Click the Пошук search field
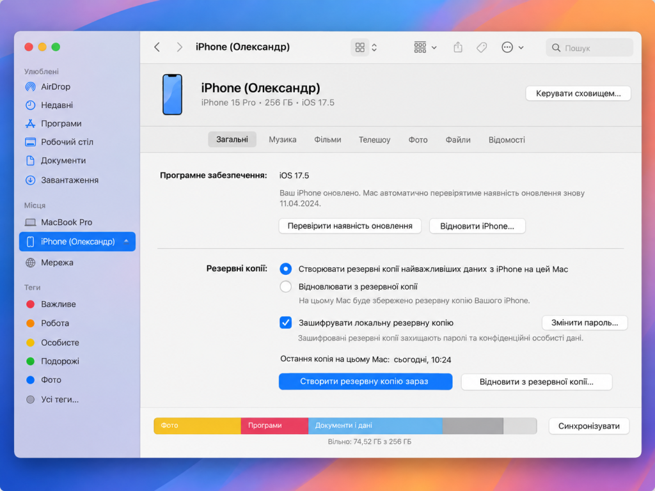This screenshot has width=655, height=491. pos(589,48)
